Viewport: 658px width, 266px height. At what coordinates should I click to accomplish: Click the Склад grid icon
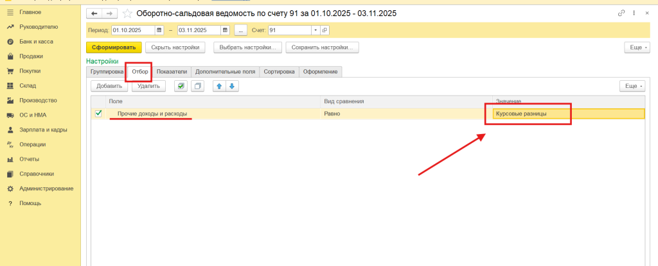click(x=10, y=86)
